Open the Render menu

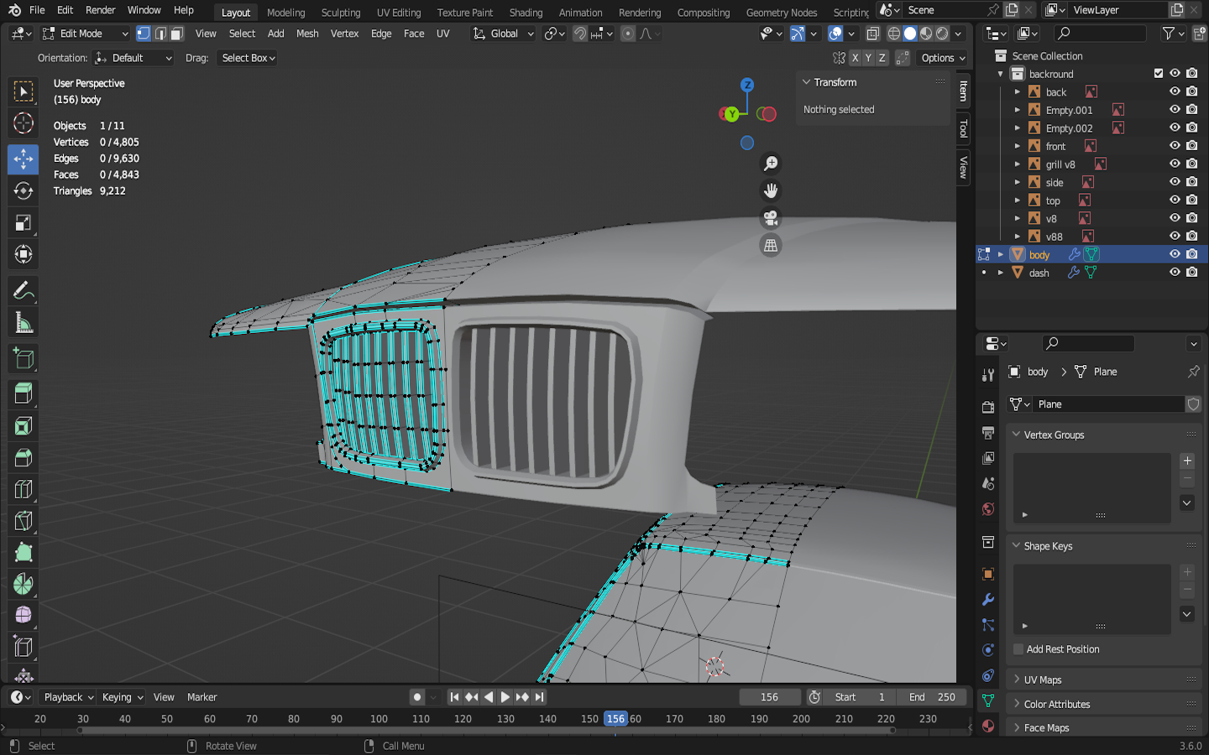point(100,10)
